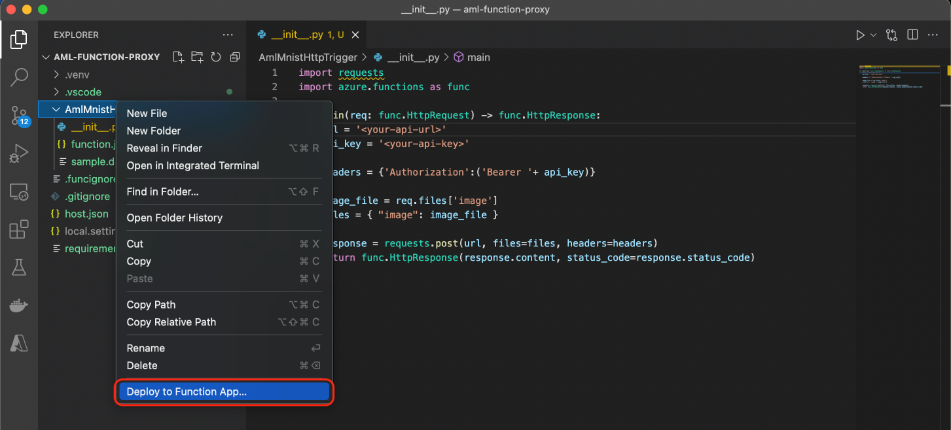Viewport: 951px width, 430px height.
Task: Select Copy Path in context menu
Action: [224, 305]
